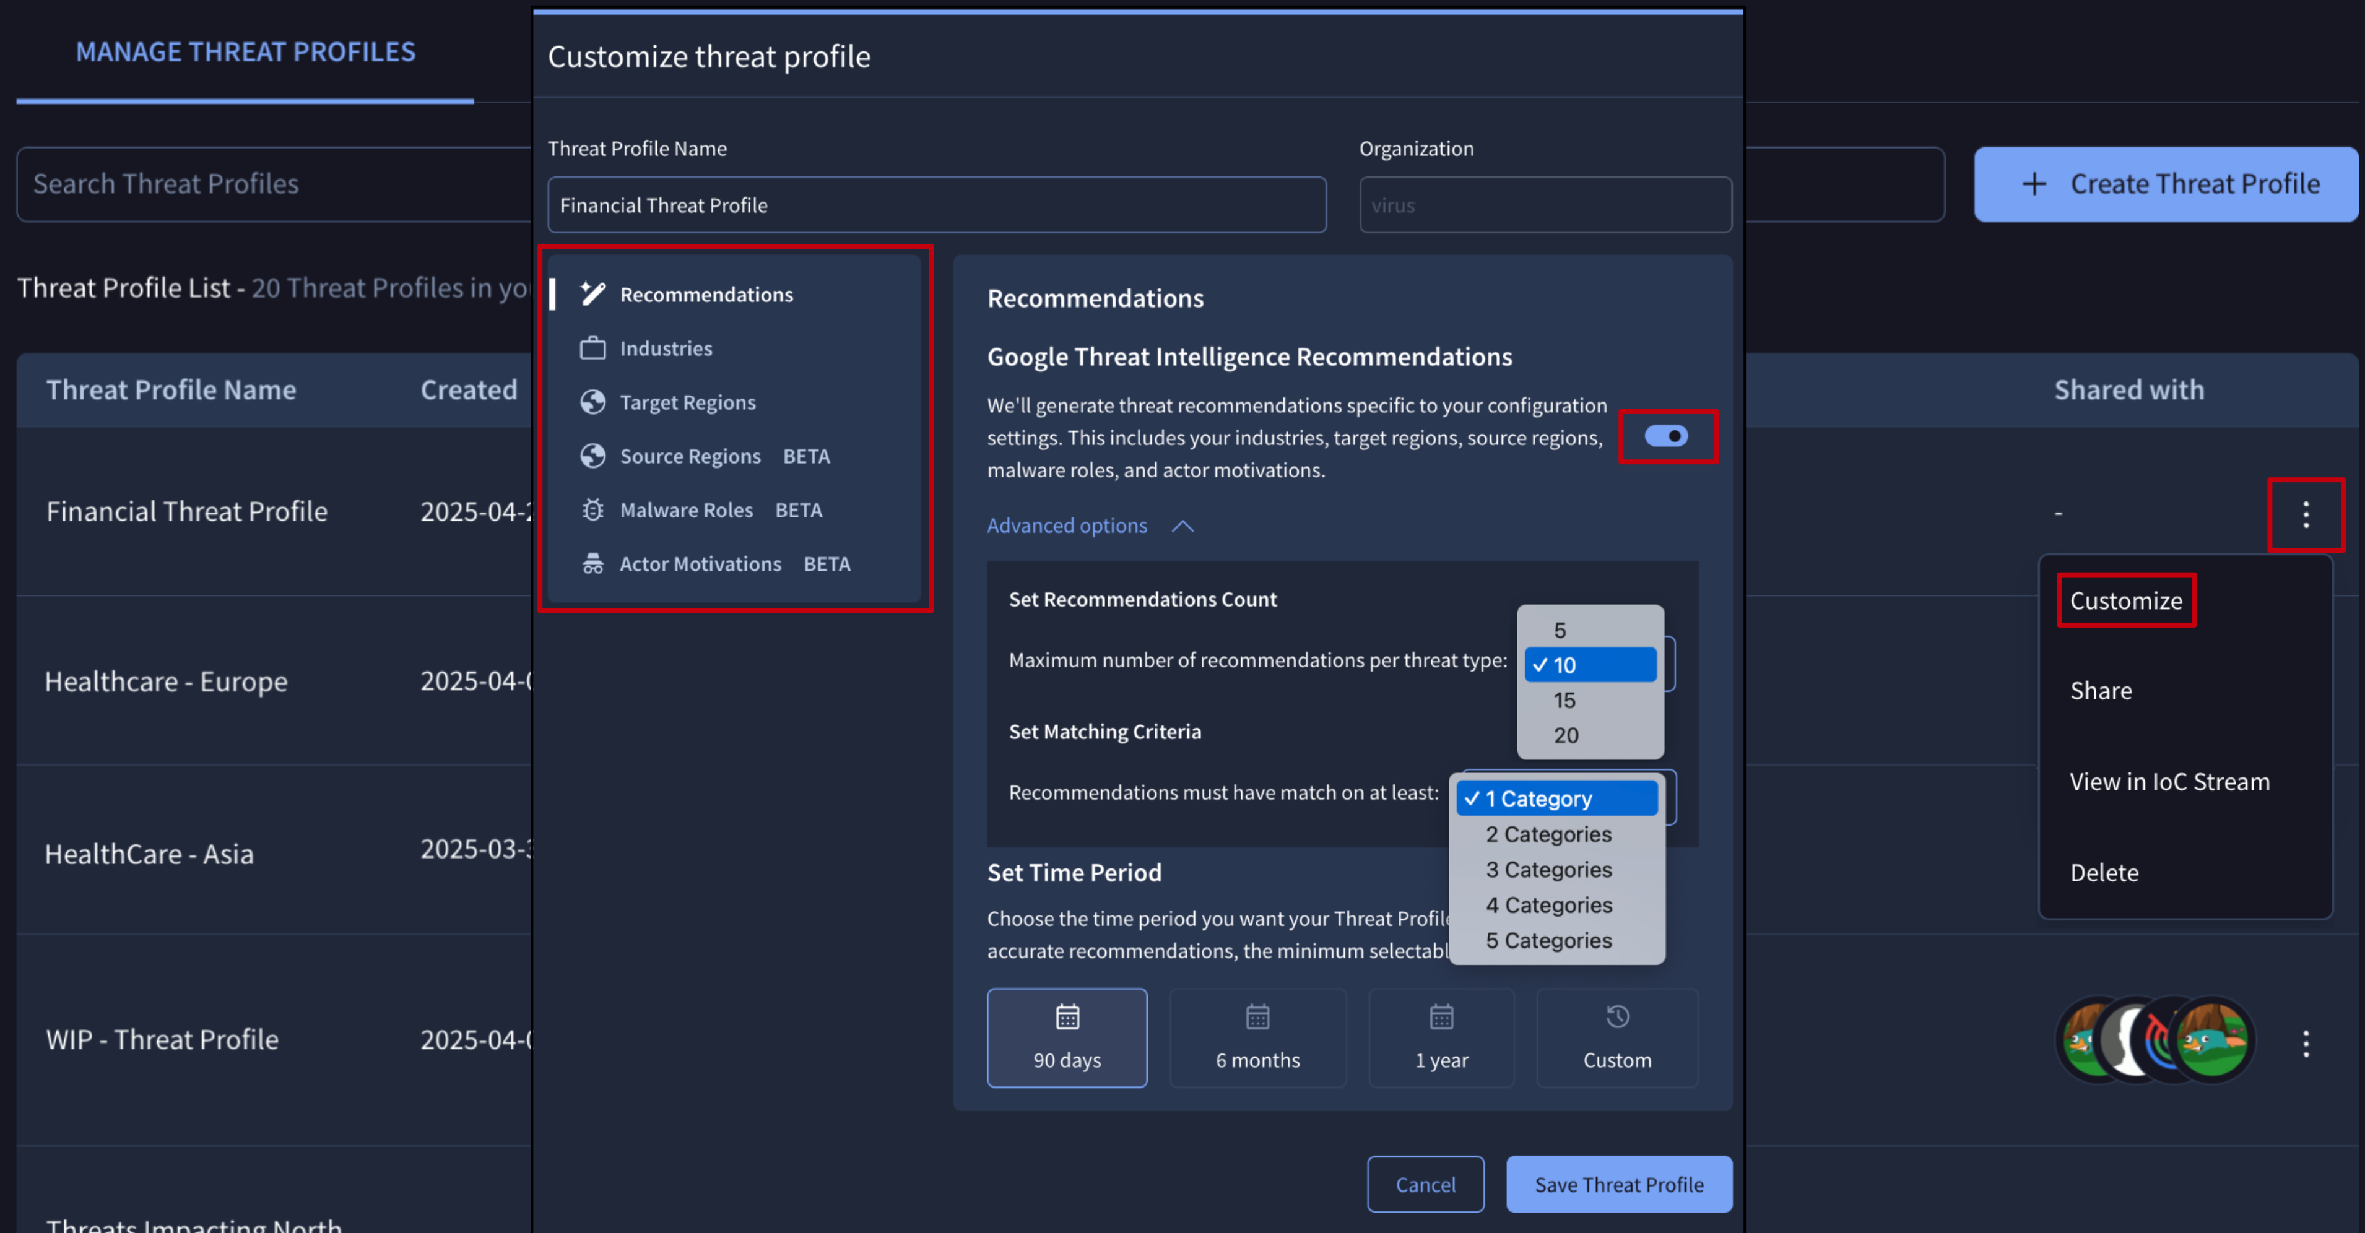Pick 15 in recommendations count dropdown

click(1564, 701)
